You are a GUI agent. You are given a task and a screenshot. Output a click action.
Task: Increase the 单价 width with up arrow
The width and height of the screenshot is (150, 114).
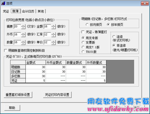coord(53,41)
